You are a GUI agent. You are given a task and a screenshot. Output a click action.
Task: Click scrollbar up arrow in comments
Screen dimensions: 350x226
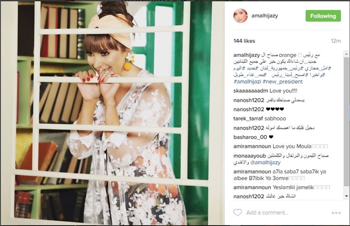pyautogui.click(x=346, y=54)
